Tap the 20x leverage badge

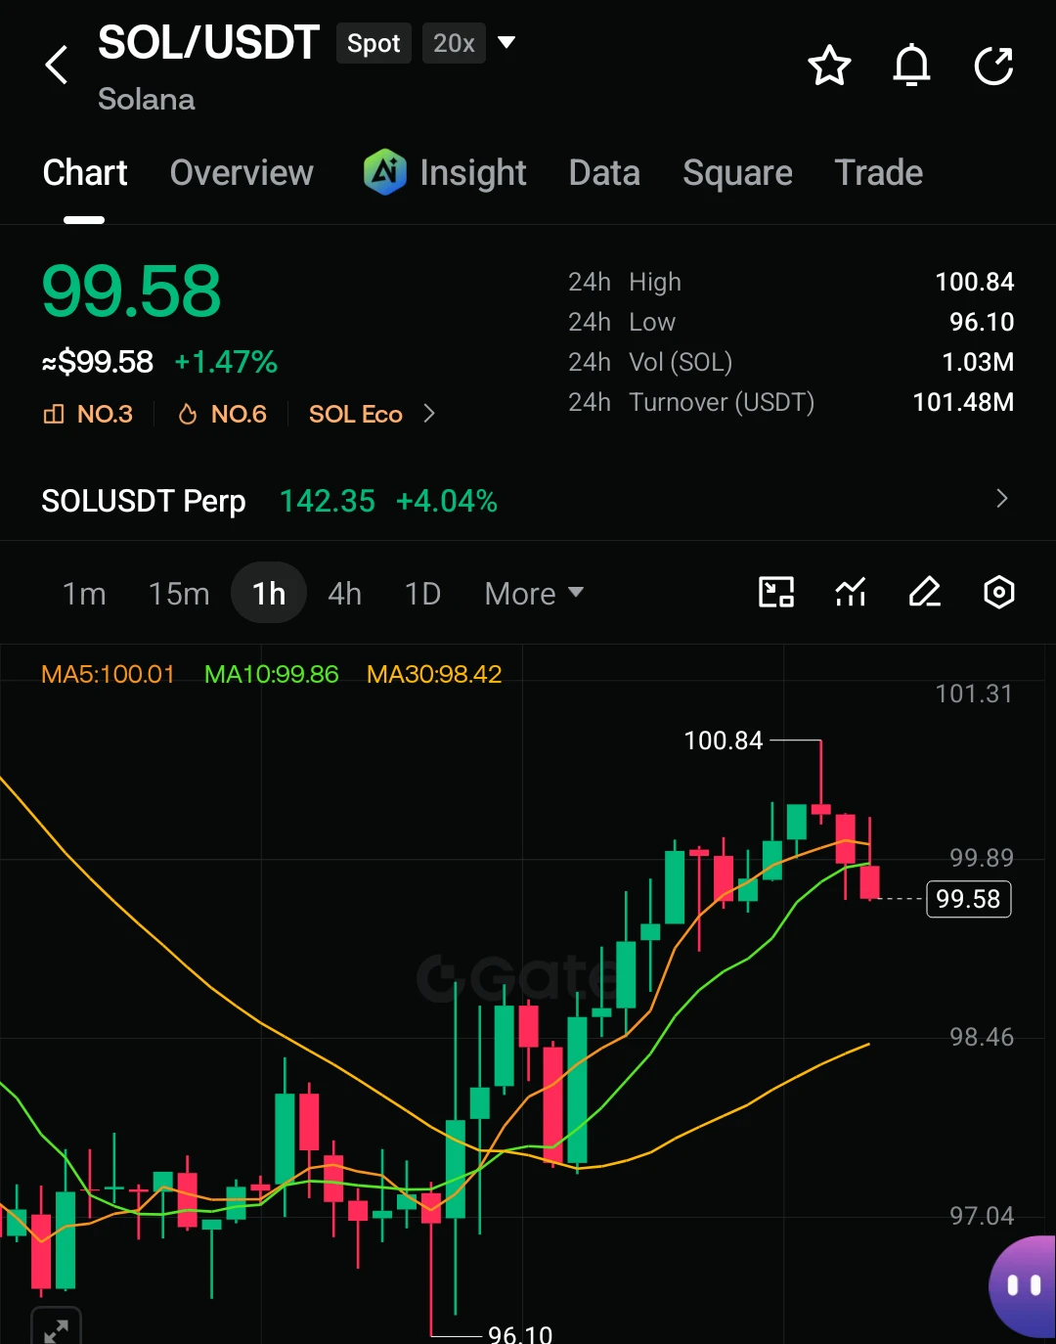(x=454, y=43)
